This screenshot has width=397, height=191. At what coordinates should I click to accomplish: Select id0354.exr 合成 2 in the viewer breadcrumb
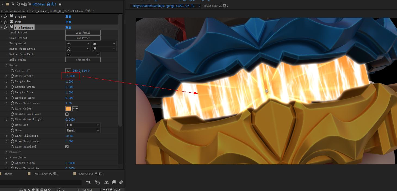(x=216, y=6)
